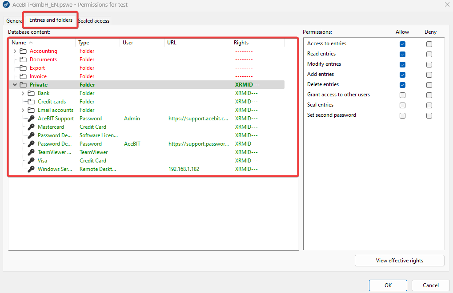Click View effective rights button

coord(399,261)
